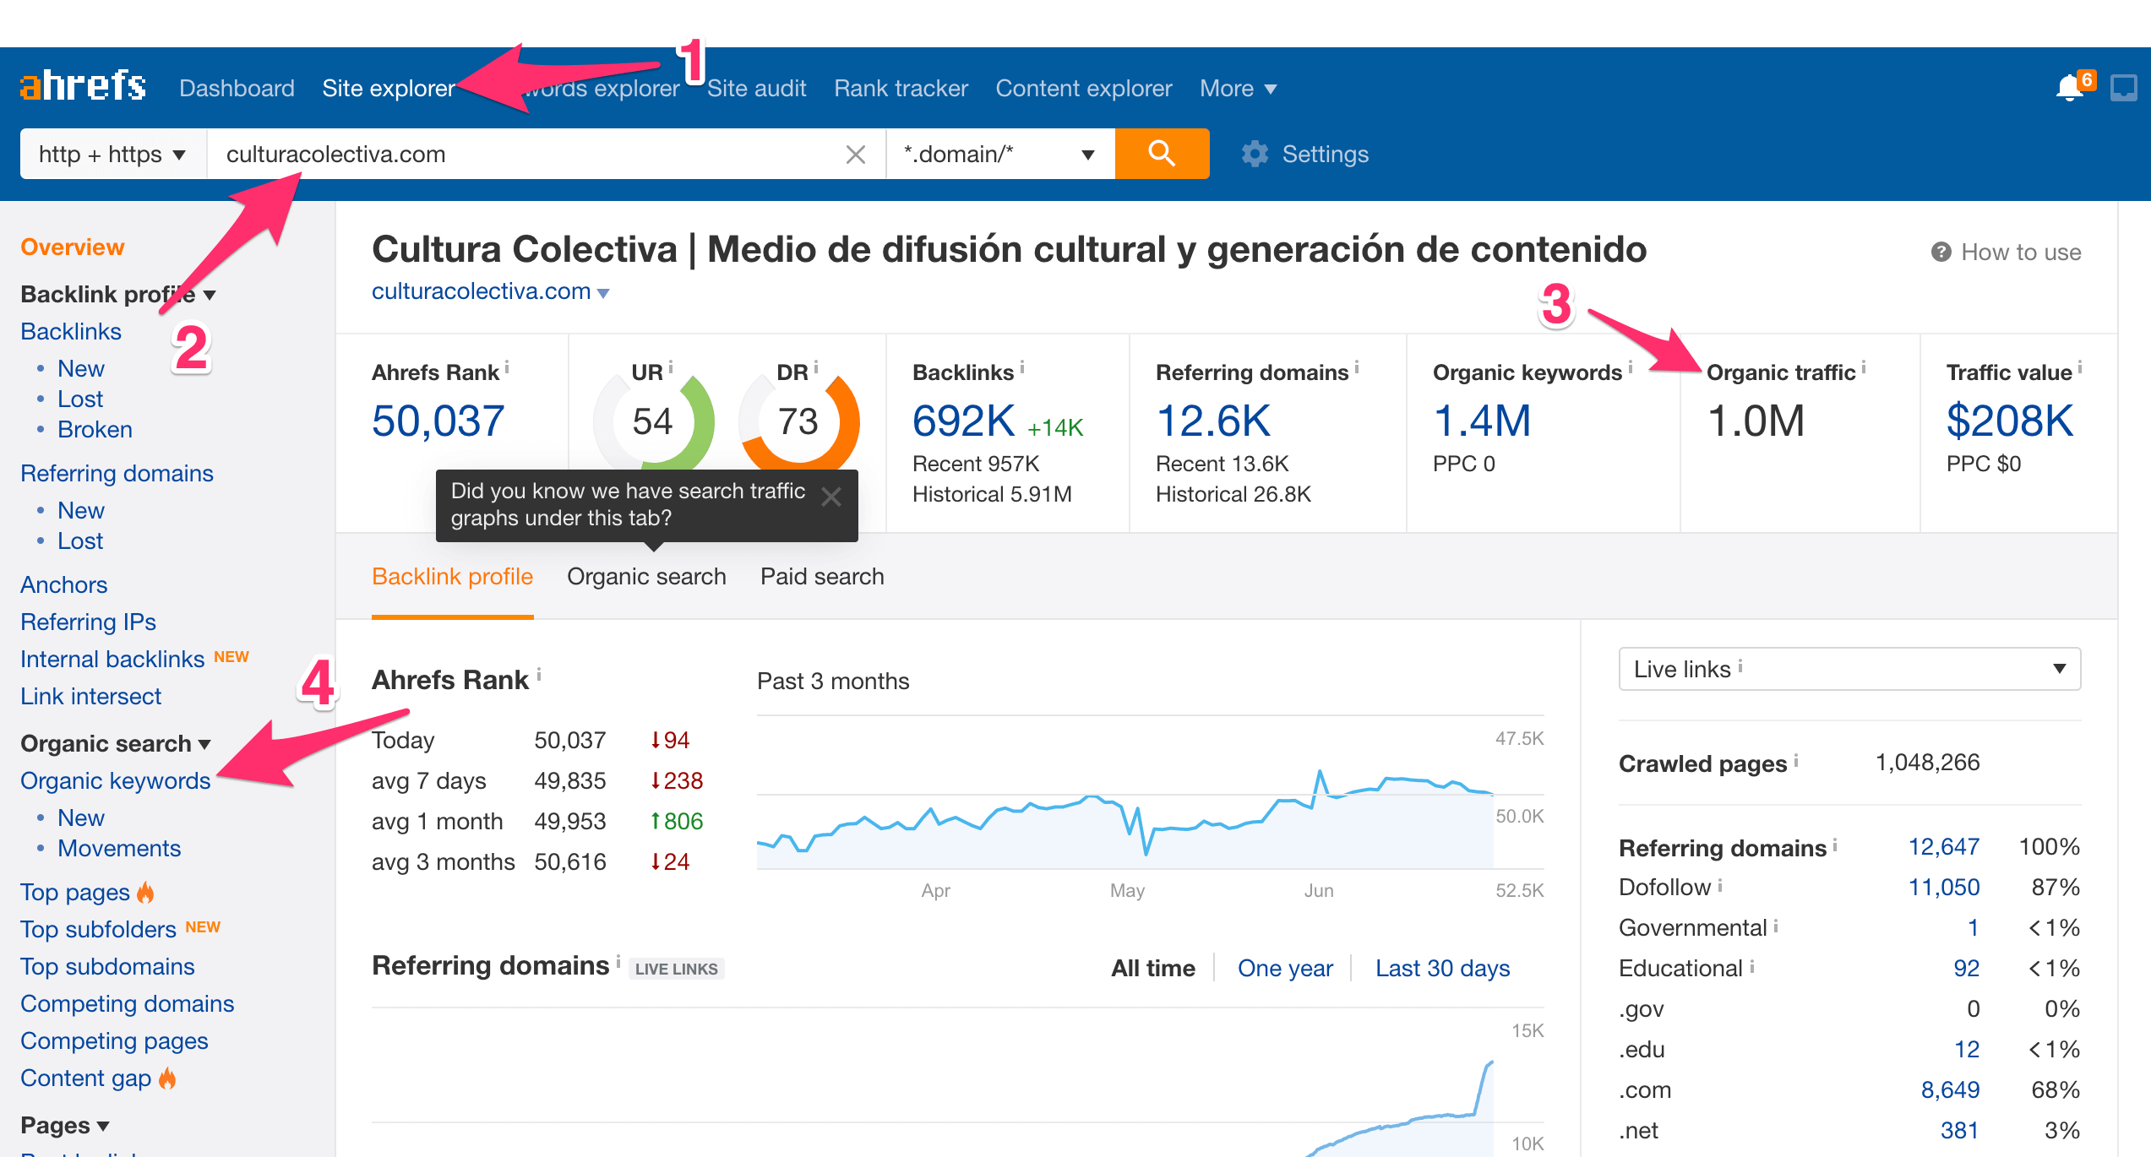2151x1157 pixels.
Task: Open Competing pages in the sidebar
Action: [114, 1040]
